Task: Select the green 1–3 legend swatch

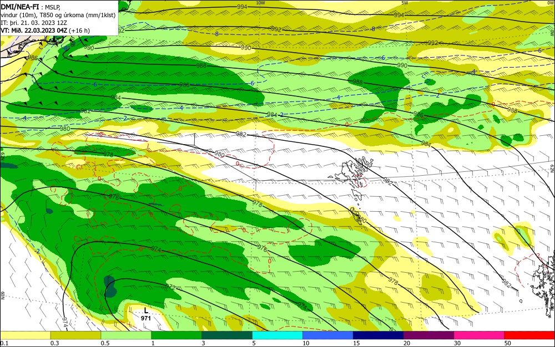Action: pos(176,335)
